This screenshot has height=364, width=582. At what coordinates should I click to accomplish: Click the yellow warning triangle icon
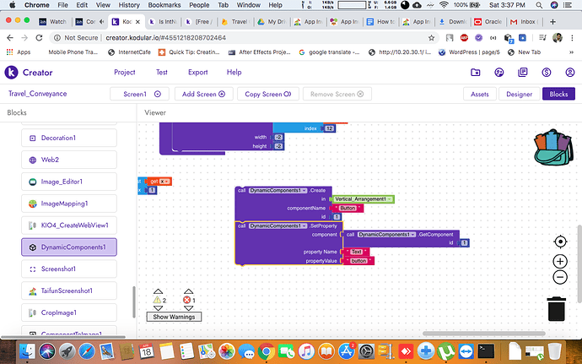(x=157, y=299)
